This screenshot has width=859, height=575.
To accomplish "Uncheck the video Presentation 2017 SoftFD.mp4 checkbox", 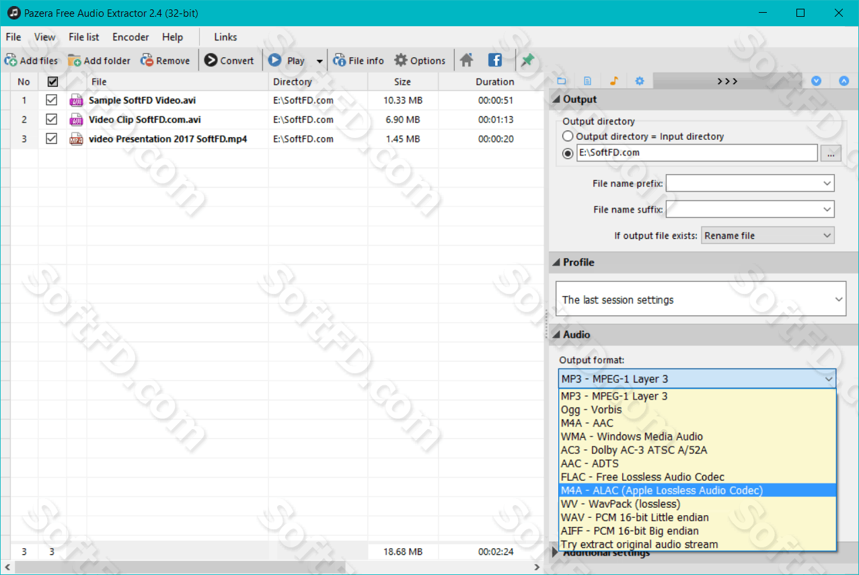I will click(52, 139).
